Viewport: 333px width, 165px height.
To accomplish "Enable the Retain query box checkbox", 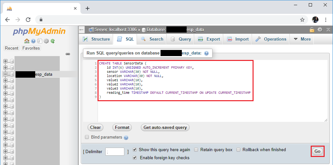I will (x=196, y=150).
